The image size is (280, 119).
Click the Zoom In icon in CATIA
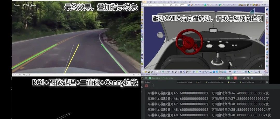tap(206, 72)
